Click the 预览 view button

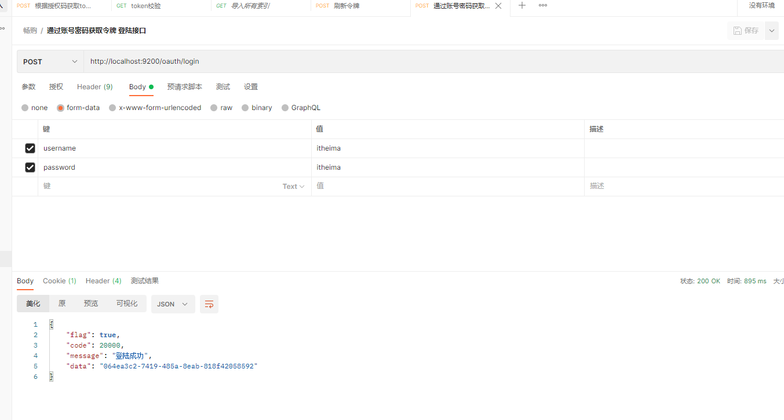pyautogui.click(x=91, y=304)
